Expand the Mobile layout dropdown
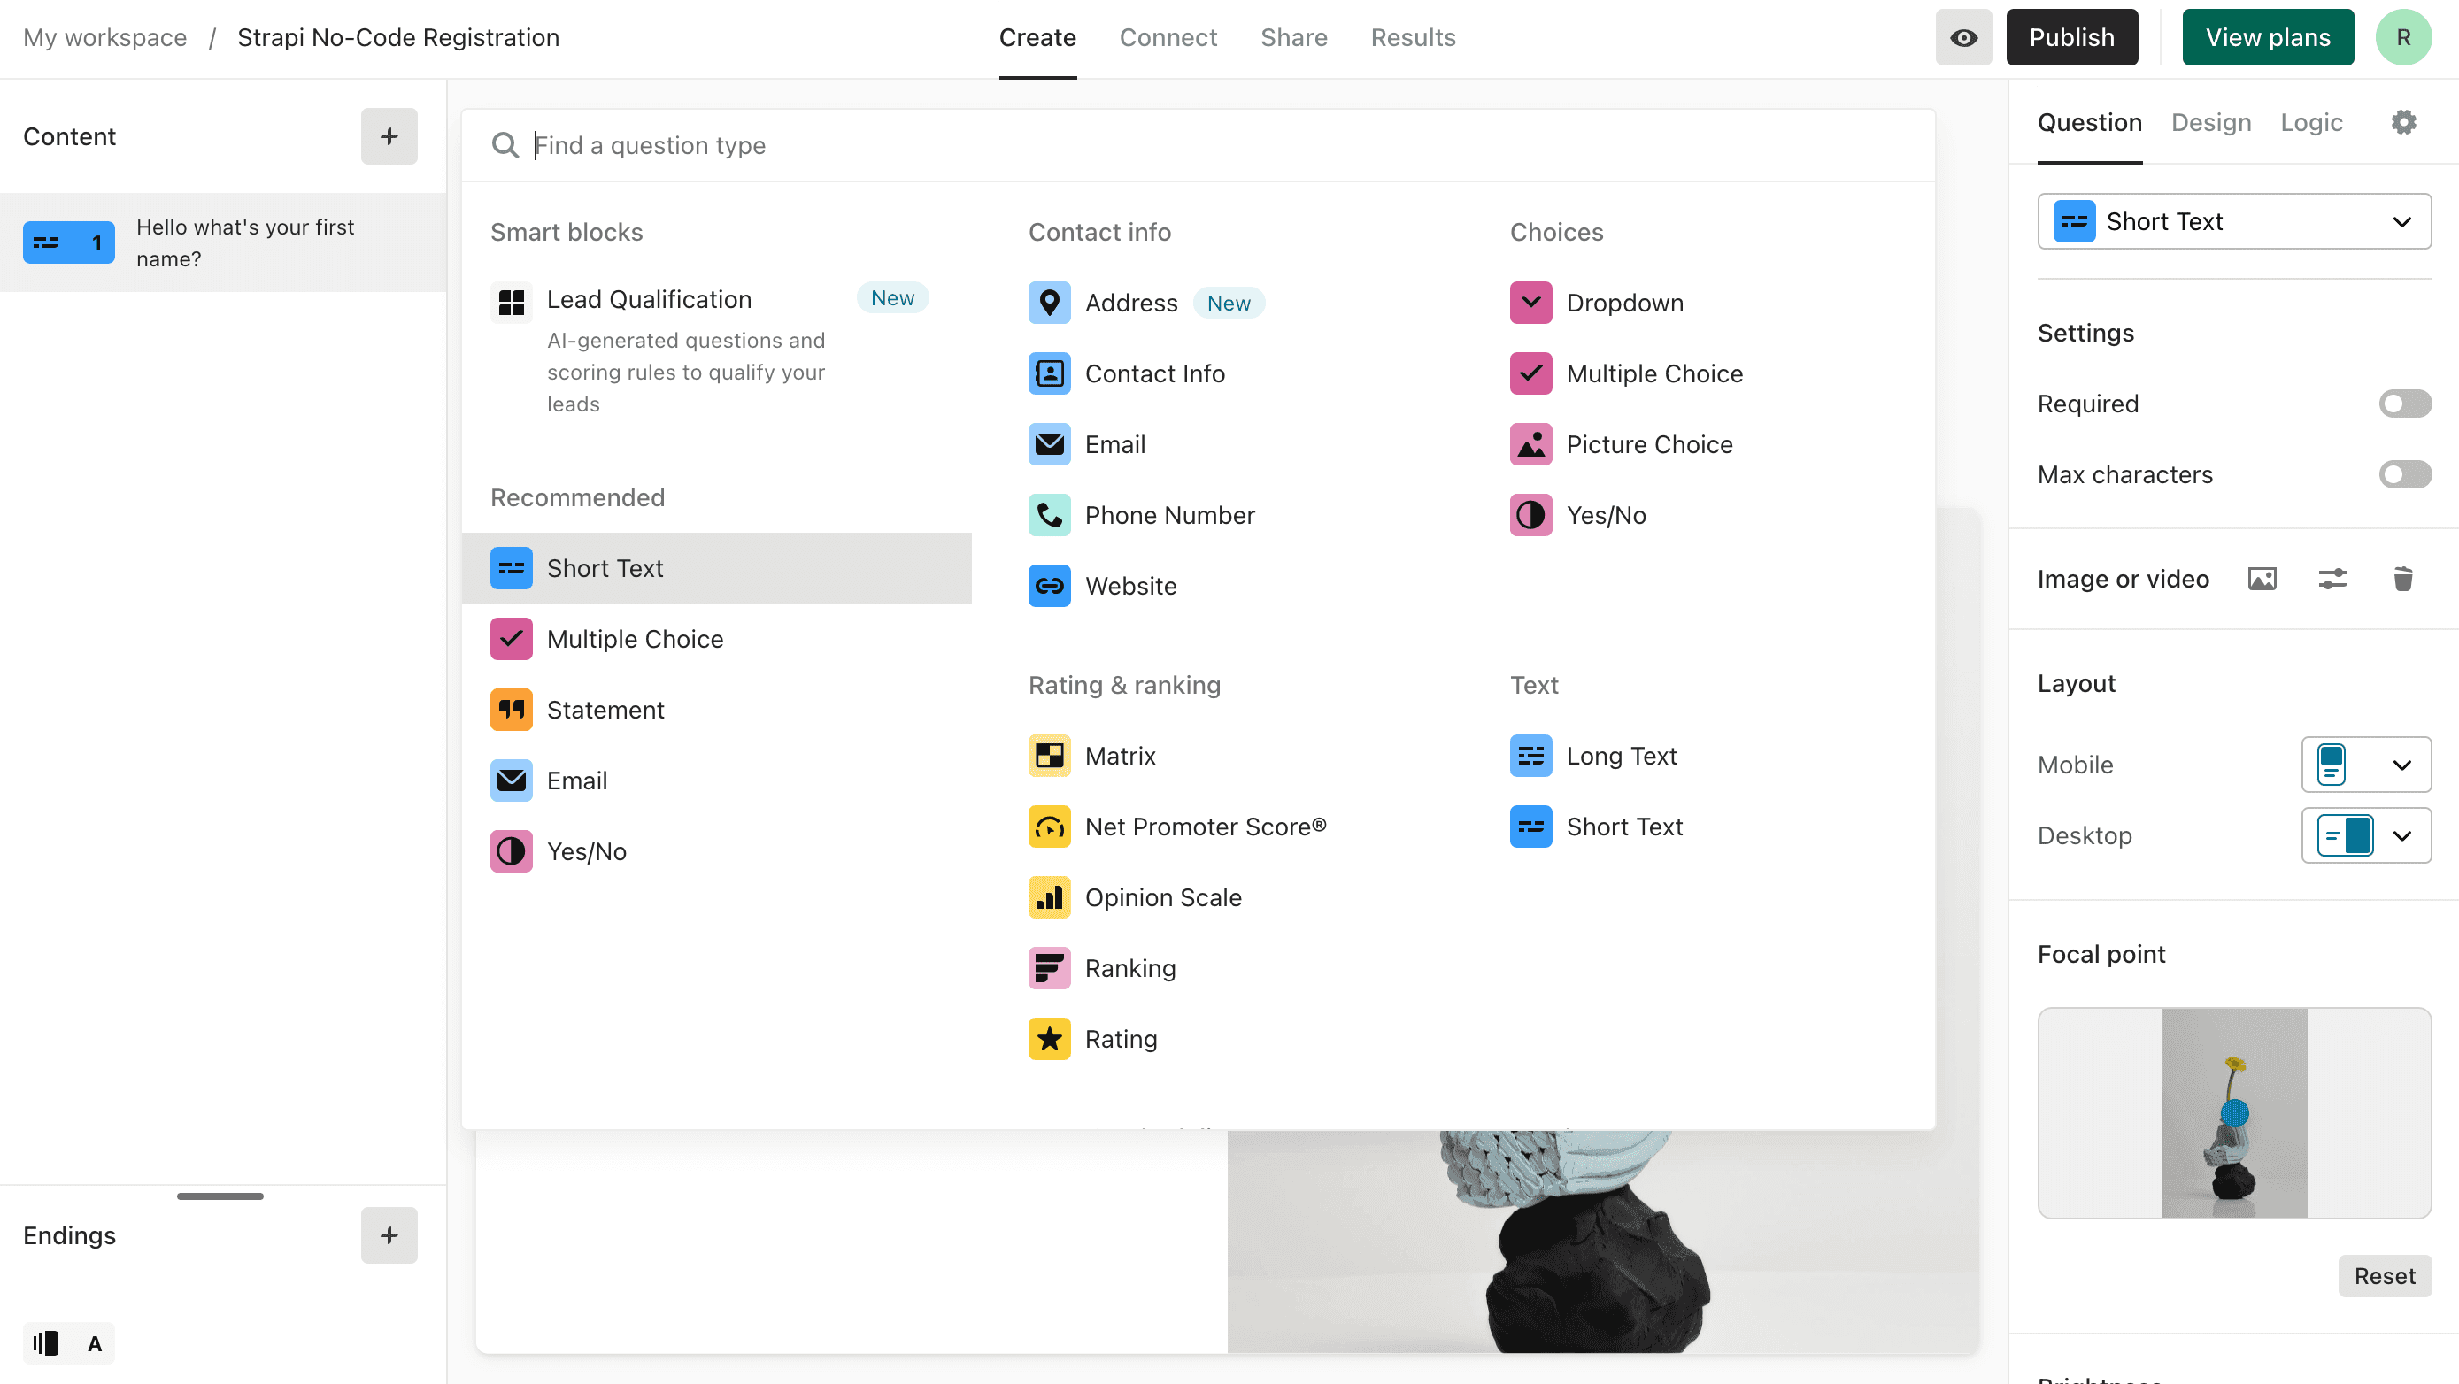2459x1384 pixels. [2365, 765]
